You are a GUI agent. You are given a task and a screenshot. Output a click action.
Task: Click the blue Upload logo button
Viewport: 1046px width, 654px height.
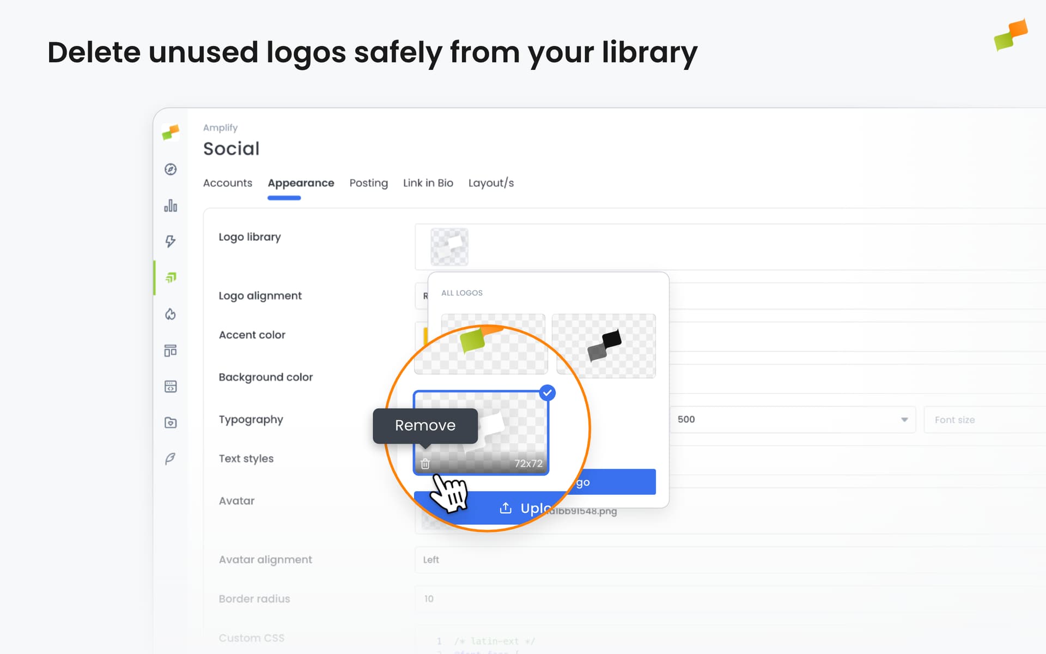point(616,482)
